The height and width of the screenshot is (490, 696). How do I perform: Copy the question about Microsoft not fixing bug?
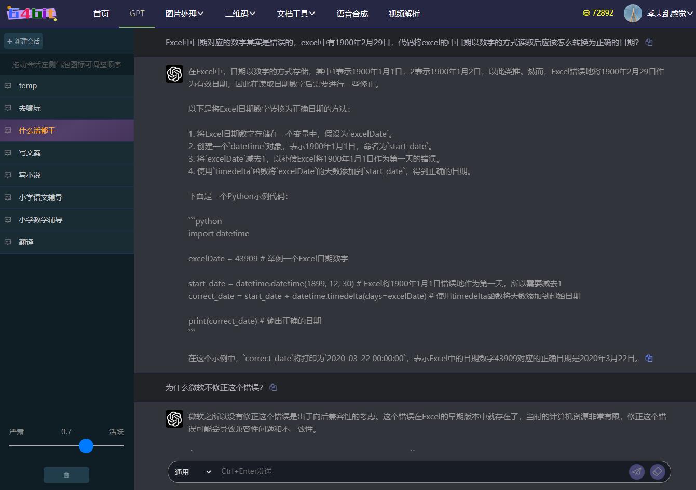pyautogui.click(x=273, y=387)
